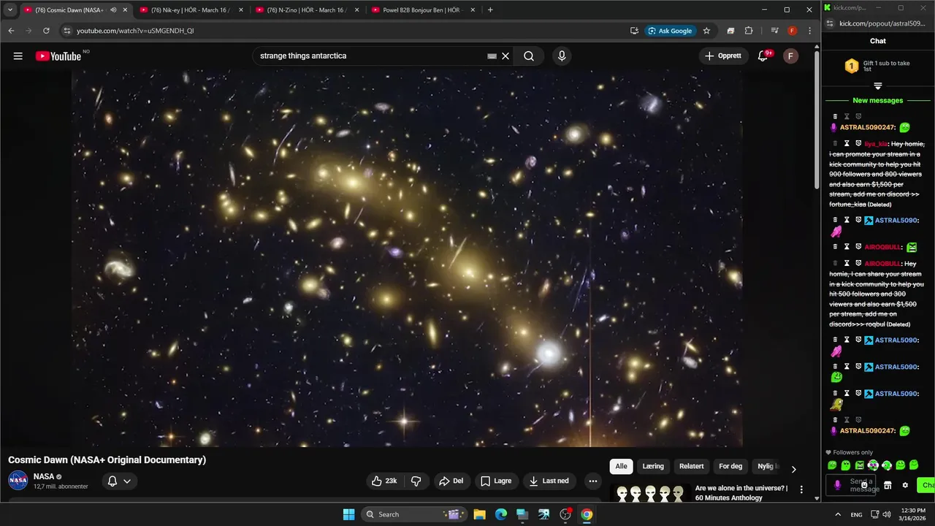This screenshot has width=935, height=526.
Task: Open site information icon in address bar
Action: (67, 31)
